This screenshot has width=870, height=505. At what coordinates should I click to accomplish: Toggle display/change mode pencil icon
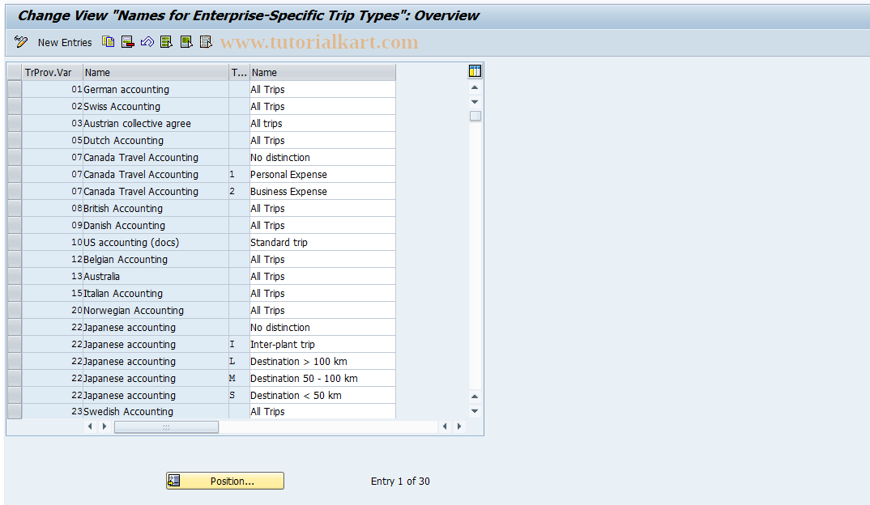[21, 42]
